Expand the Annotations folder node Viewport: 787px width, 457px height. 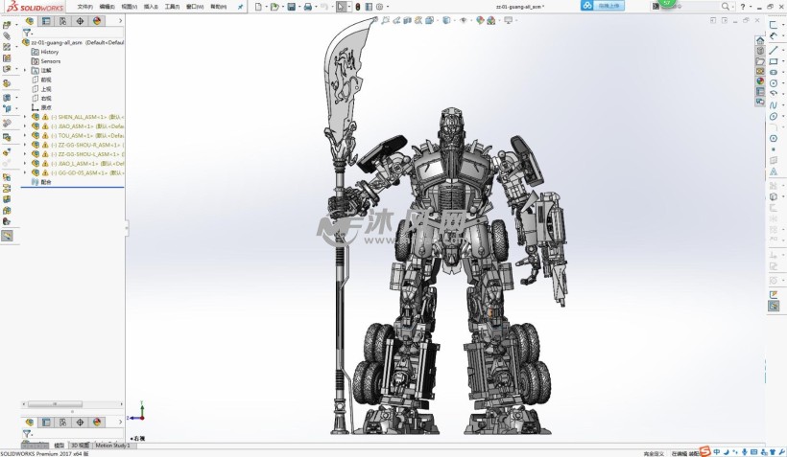(25, 70)
